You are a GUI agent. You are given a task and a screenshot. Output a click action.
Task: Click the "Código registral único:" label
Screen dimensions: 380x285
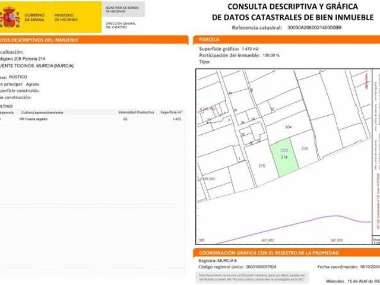[221, 267]
